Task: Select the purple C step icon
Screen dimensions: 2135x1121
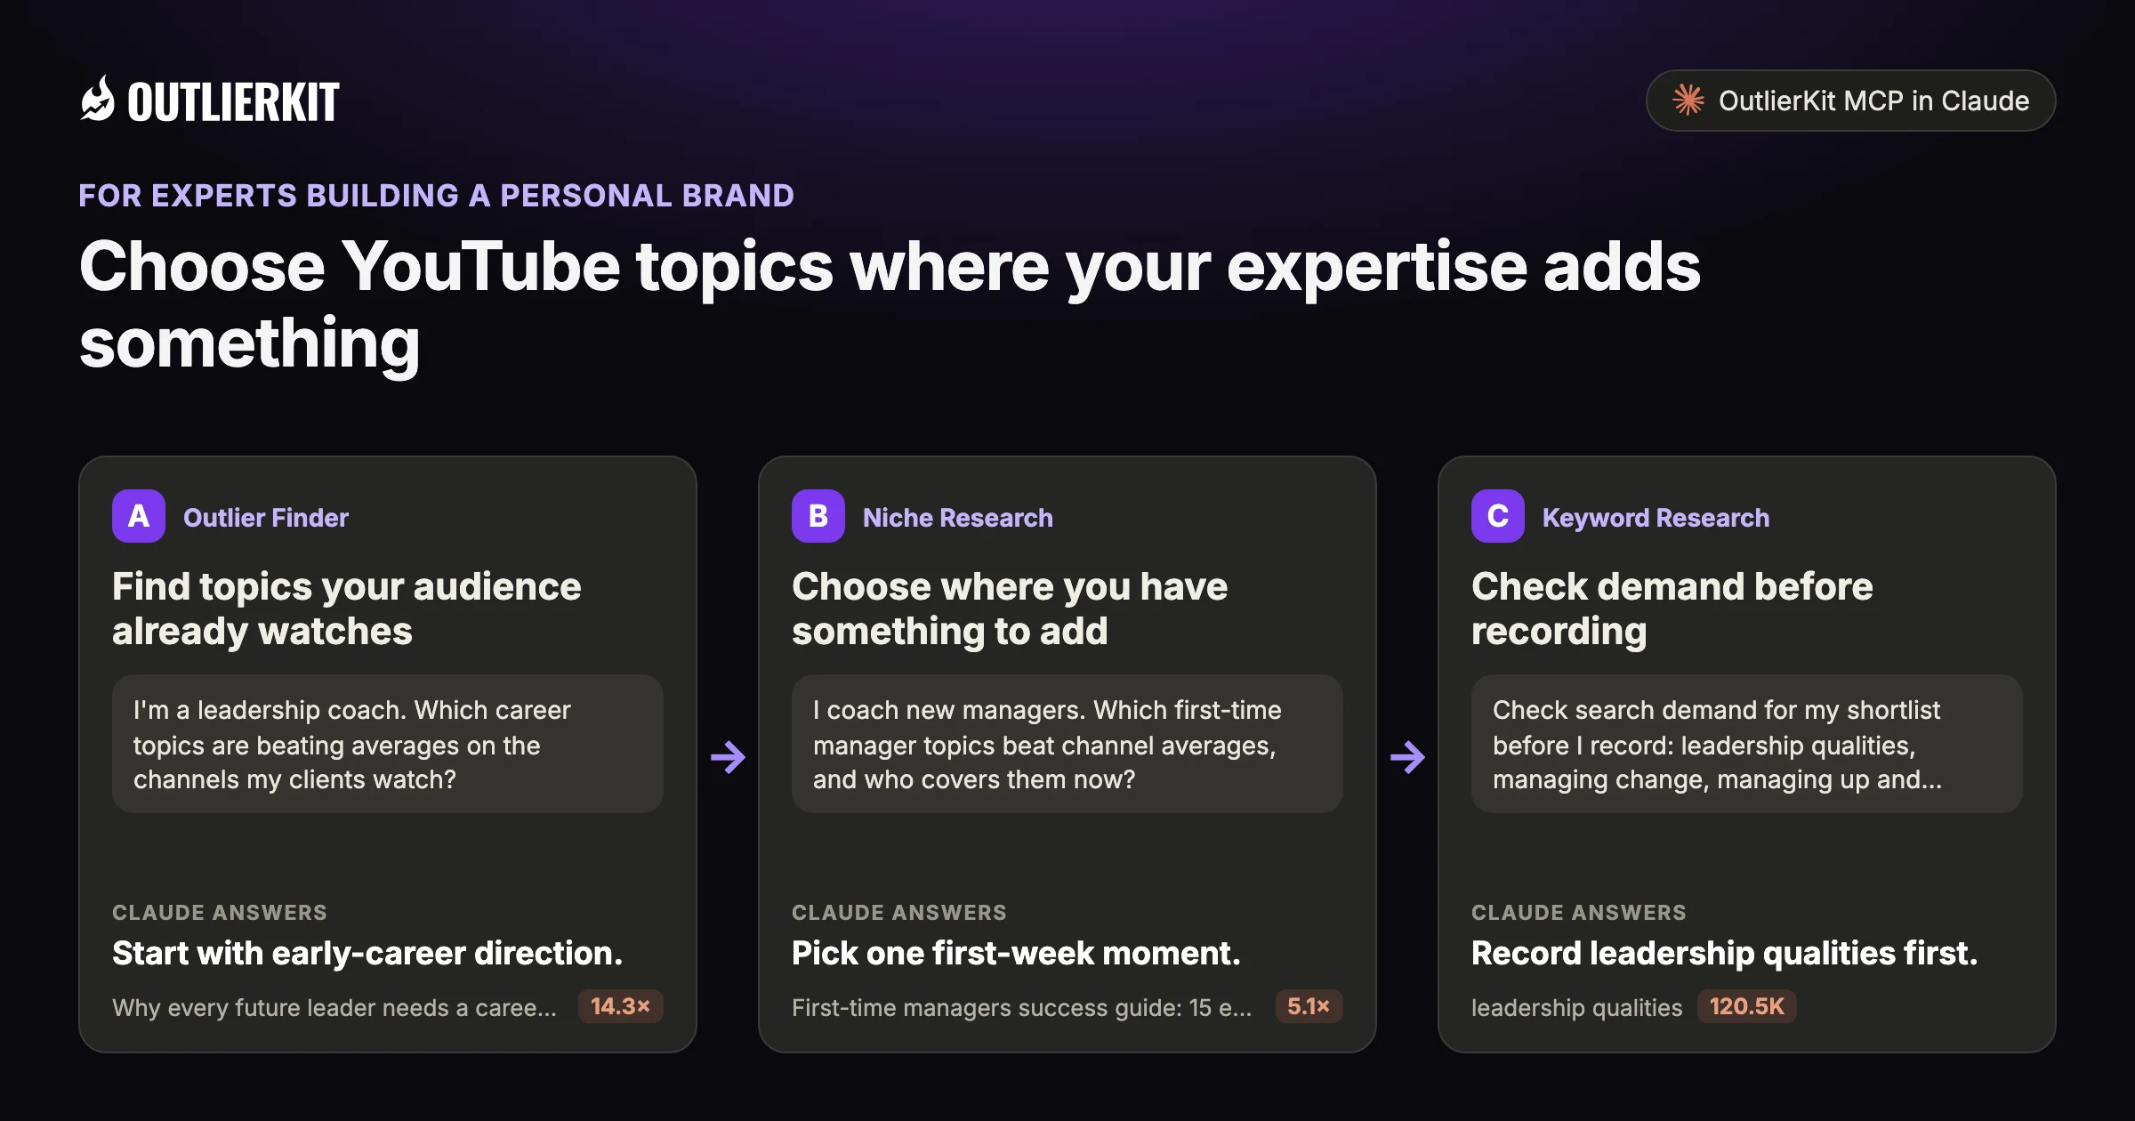Action: point(1498,516)
